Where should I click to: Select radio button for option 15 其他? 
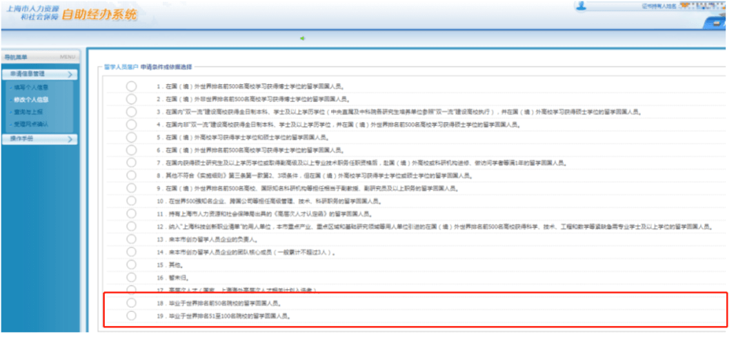click(x=132, y=265)
